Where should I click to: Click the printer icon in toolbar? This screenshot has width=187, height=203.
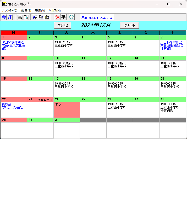20,17
